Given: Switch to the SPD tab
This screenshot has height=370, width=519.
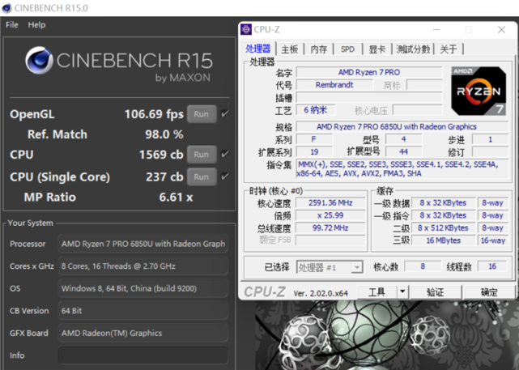Looking at the screenshot, I should point(347,49).
